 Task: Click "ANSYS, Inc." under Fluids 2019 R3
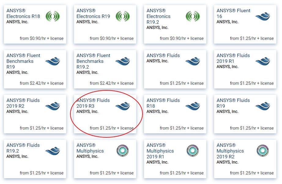tap(87, 112)
